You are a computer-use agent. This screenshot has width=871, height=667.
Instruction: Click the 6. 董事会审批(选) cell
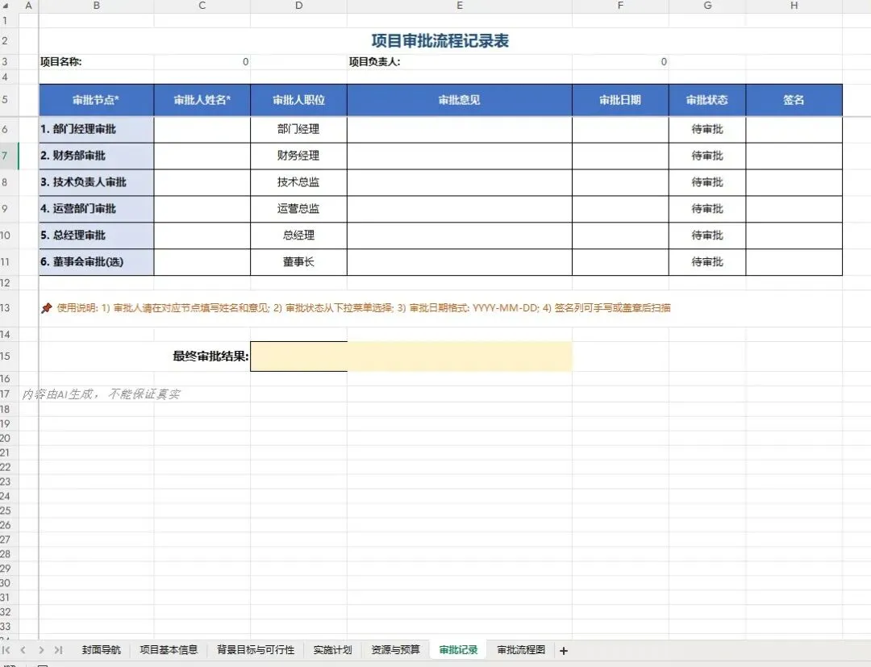click(96, 262)
